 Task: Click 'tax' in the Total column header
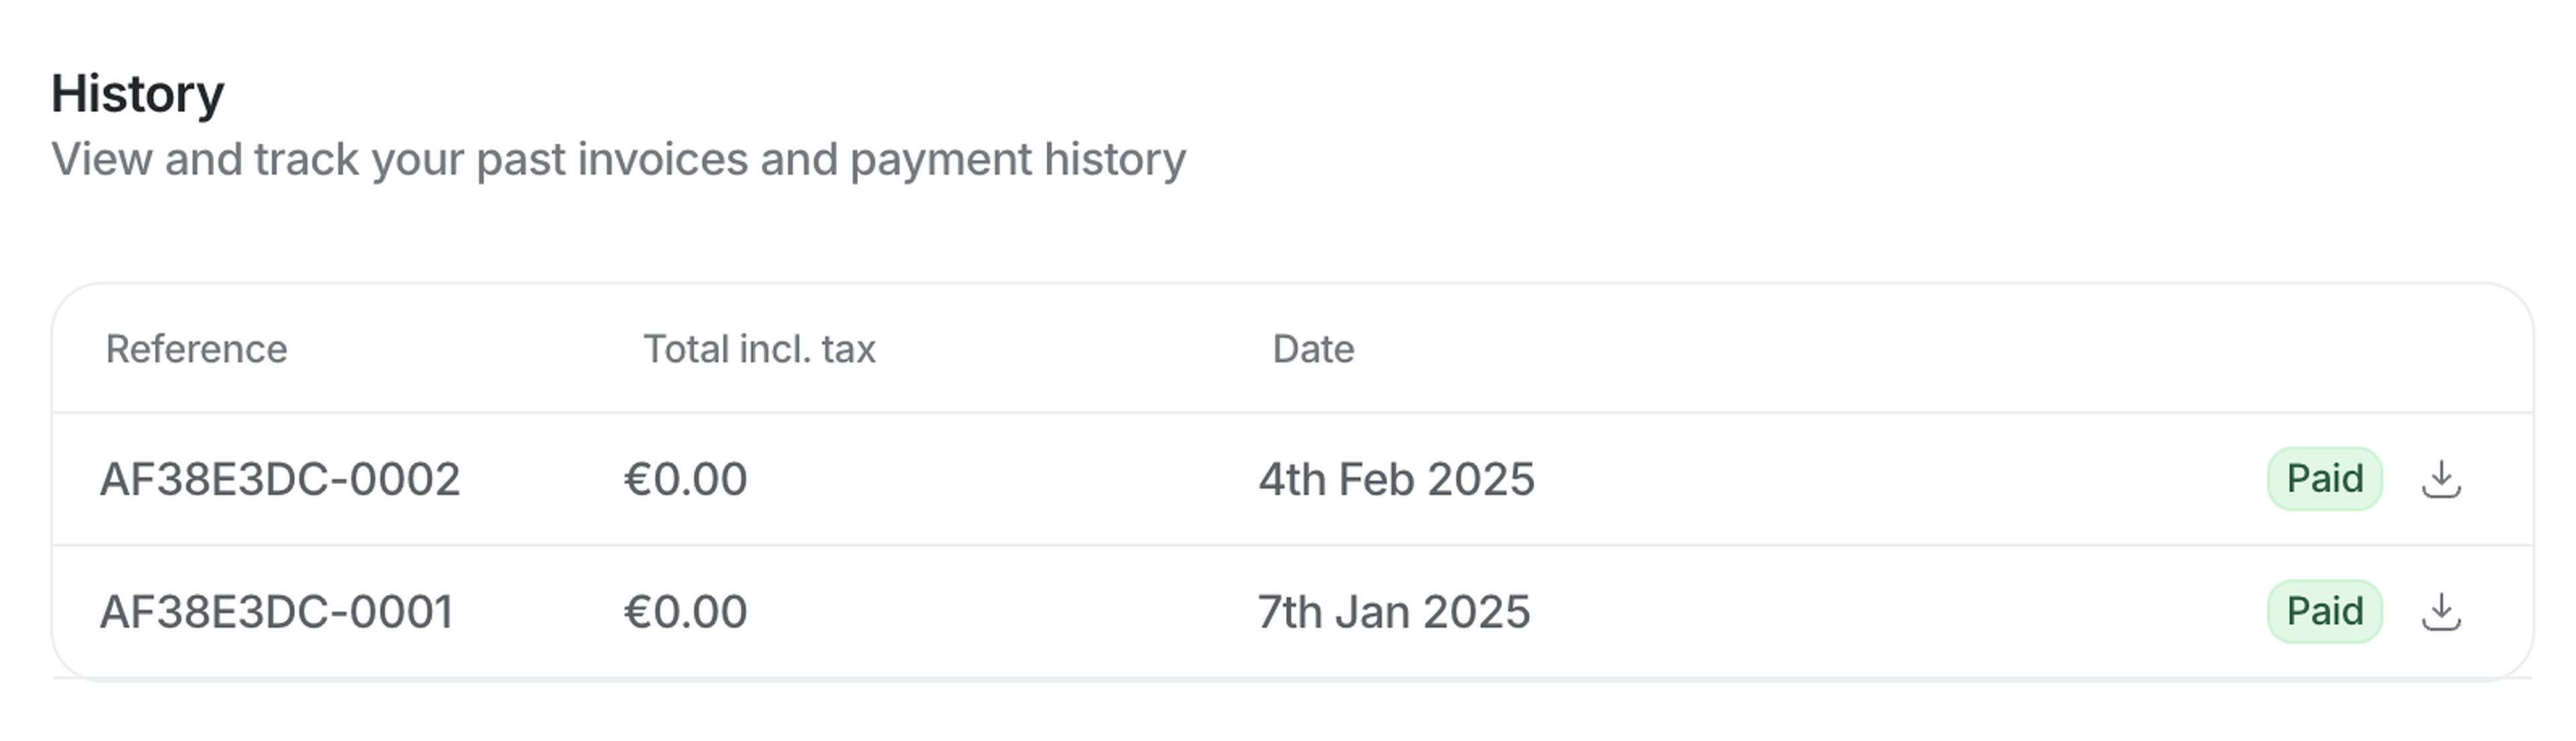849,349
